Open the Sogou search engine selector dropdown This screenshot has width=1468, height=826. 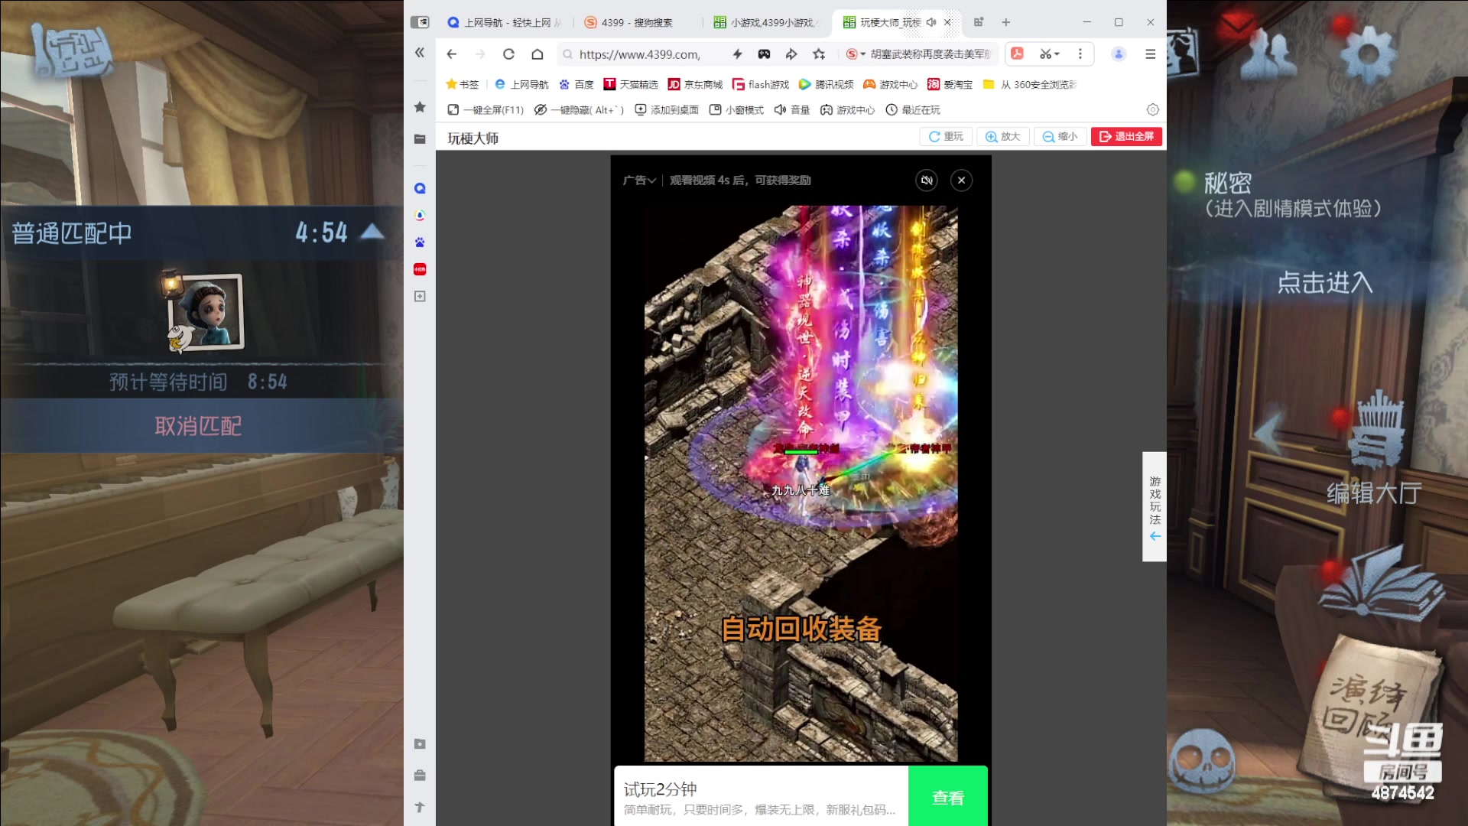(856, 54)
